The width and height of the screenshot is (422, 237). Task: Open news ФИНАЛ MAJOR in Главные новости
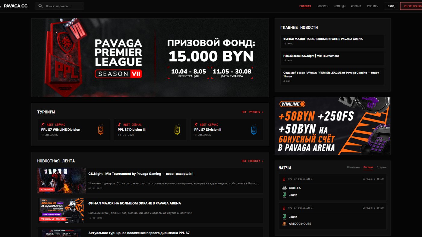pyautogui.click(x=332, y=41)
